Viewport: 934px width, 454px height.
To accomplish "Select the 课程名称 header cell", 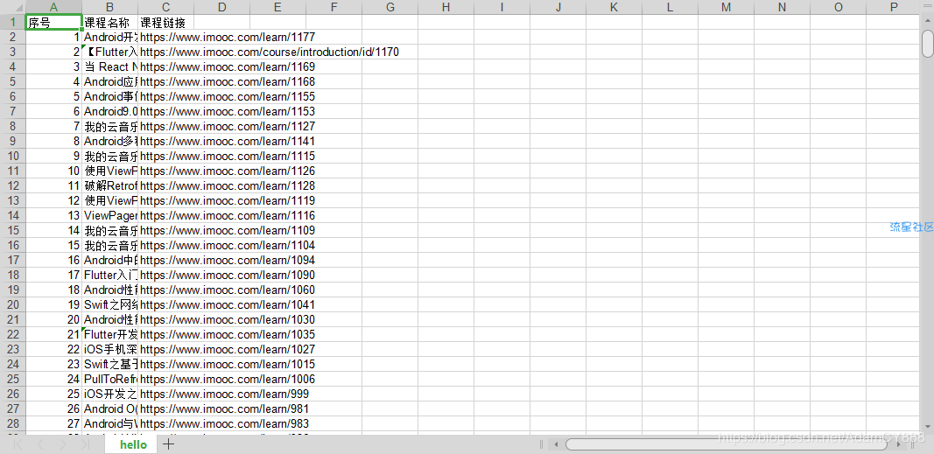I will pyautogui.click(x=109, y=23).
